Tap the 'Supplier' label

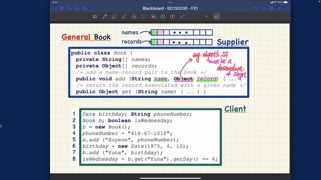(x=233, y=42)
